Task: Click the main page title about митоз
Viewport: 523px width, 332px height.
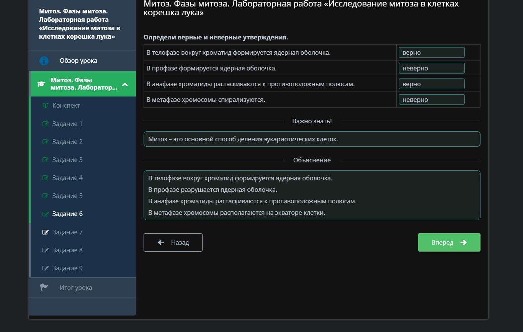Action: (301, 8)
